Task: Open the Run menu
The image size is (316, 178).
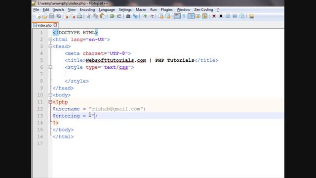Action: [x=154, y=9]
